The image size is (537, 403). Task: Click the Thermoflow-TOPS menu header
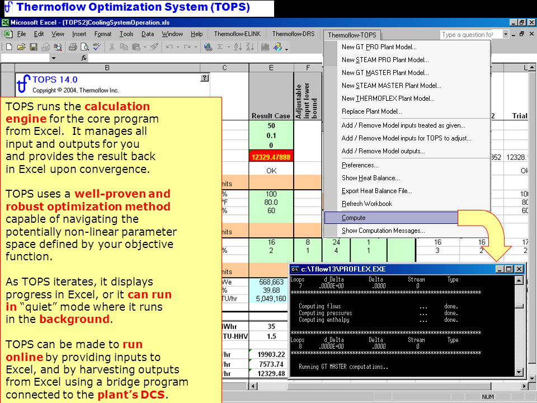(x=352, y=35)
